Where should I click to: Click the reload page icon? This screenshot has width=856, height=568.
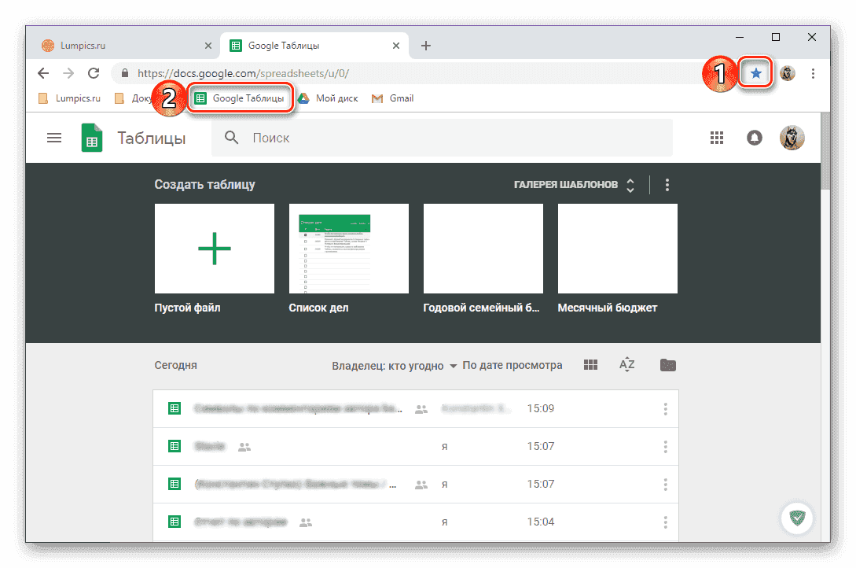(94, 72)
